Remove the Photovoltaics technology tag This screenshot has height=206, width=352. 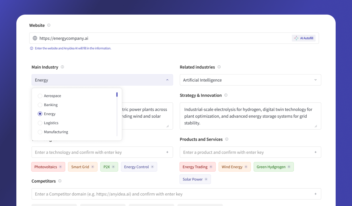click(61, 167)
